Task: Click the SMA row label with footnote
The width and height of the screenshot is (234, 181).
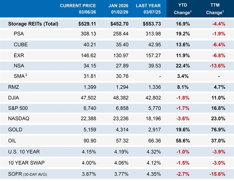Action: click(x=20, y=76)
